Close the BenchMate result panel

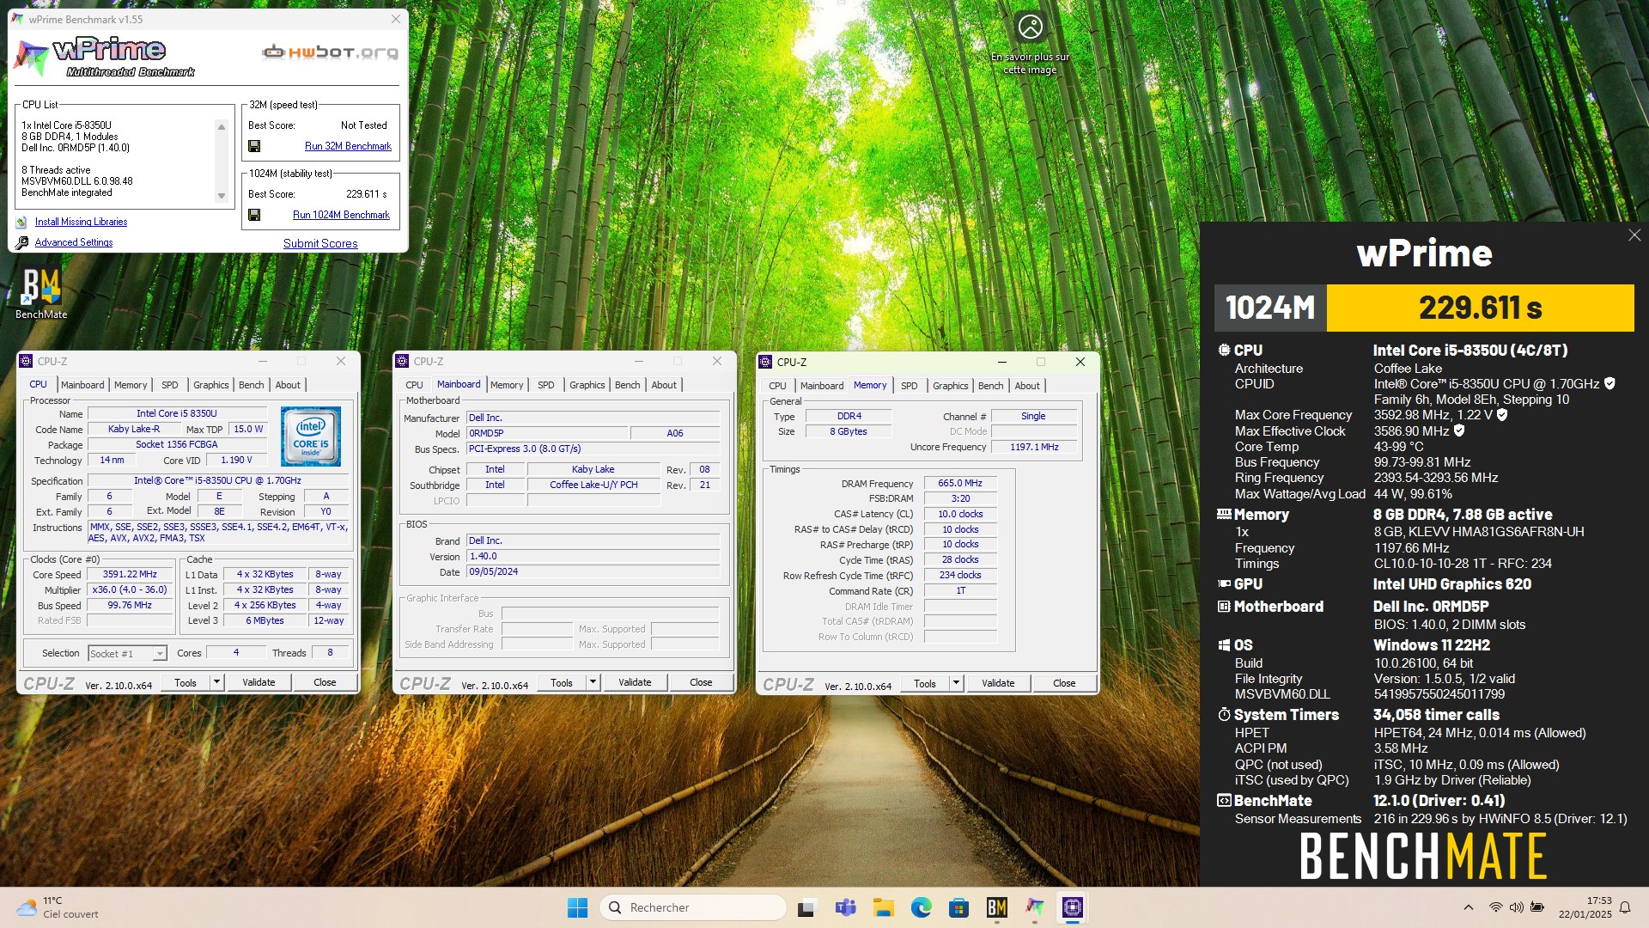[1634, 235]
